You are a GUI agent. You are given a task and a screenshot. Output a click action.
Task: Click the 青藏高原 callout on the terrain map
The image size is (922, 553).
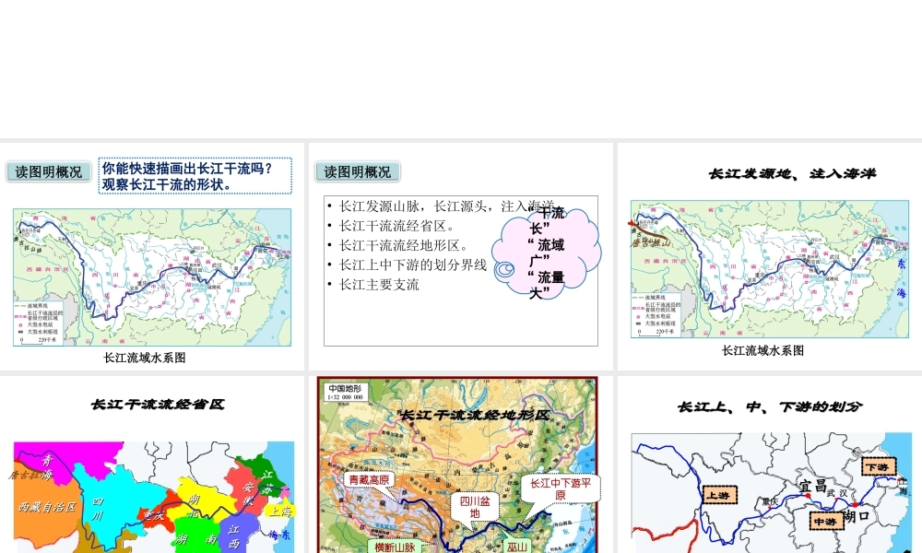370,480
